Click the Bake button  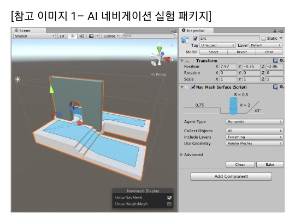(270, 165)
